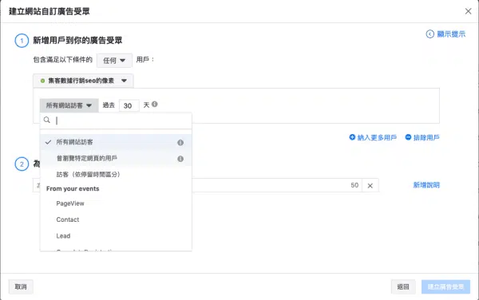Close the custom audience dialog with X

click(x=468, y=11)
